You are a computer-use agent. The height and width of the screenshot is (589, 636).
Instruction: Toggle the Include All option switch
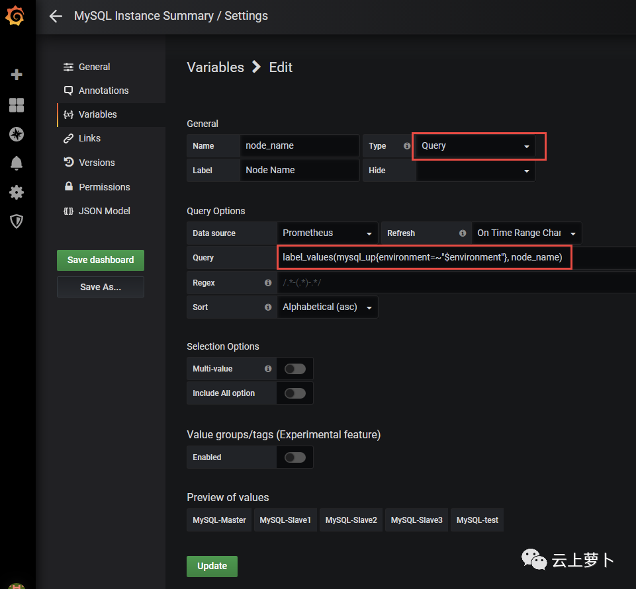(295, 393)
